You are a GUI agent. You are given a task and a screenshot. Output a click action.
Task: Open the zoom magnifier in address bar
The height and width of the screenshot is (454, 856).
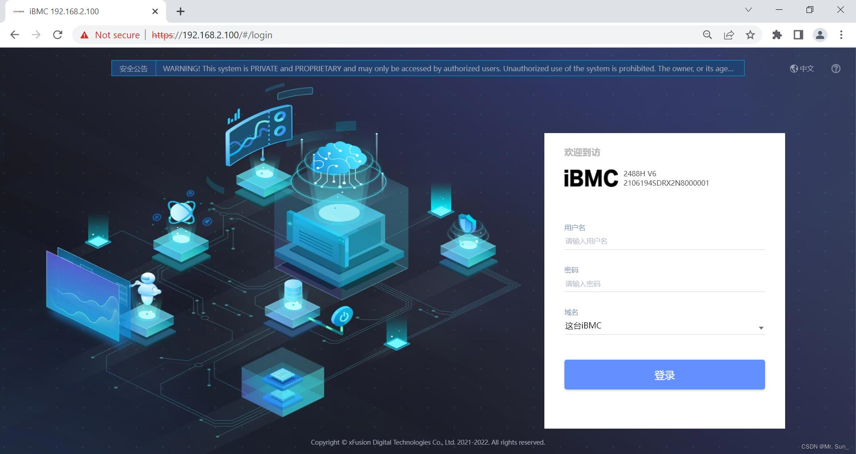point(707,35)
